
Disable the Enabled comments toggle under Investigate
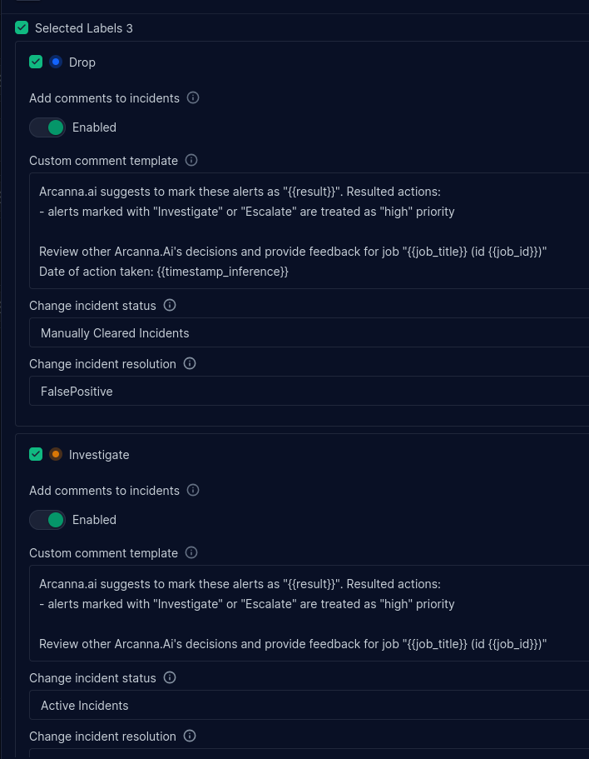[x=47, y=520]
